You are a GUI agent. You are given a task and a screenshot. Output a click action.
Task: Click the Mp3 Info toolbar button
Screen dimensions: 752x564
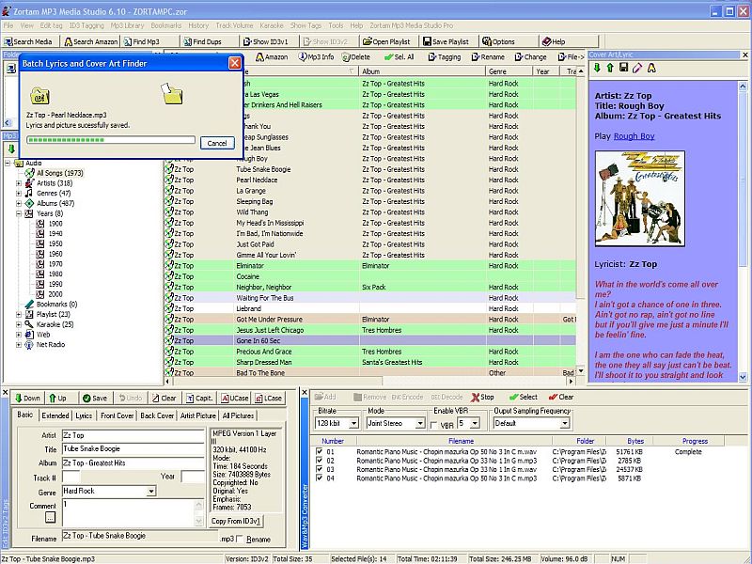(316, 57)
